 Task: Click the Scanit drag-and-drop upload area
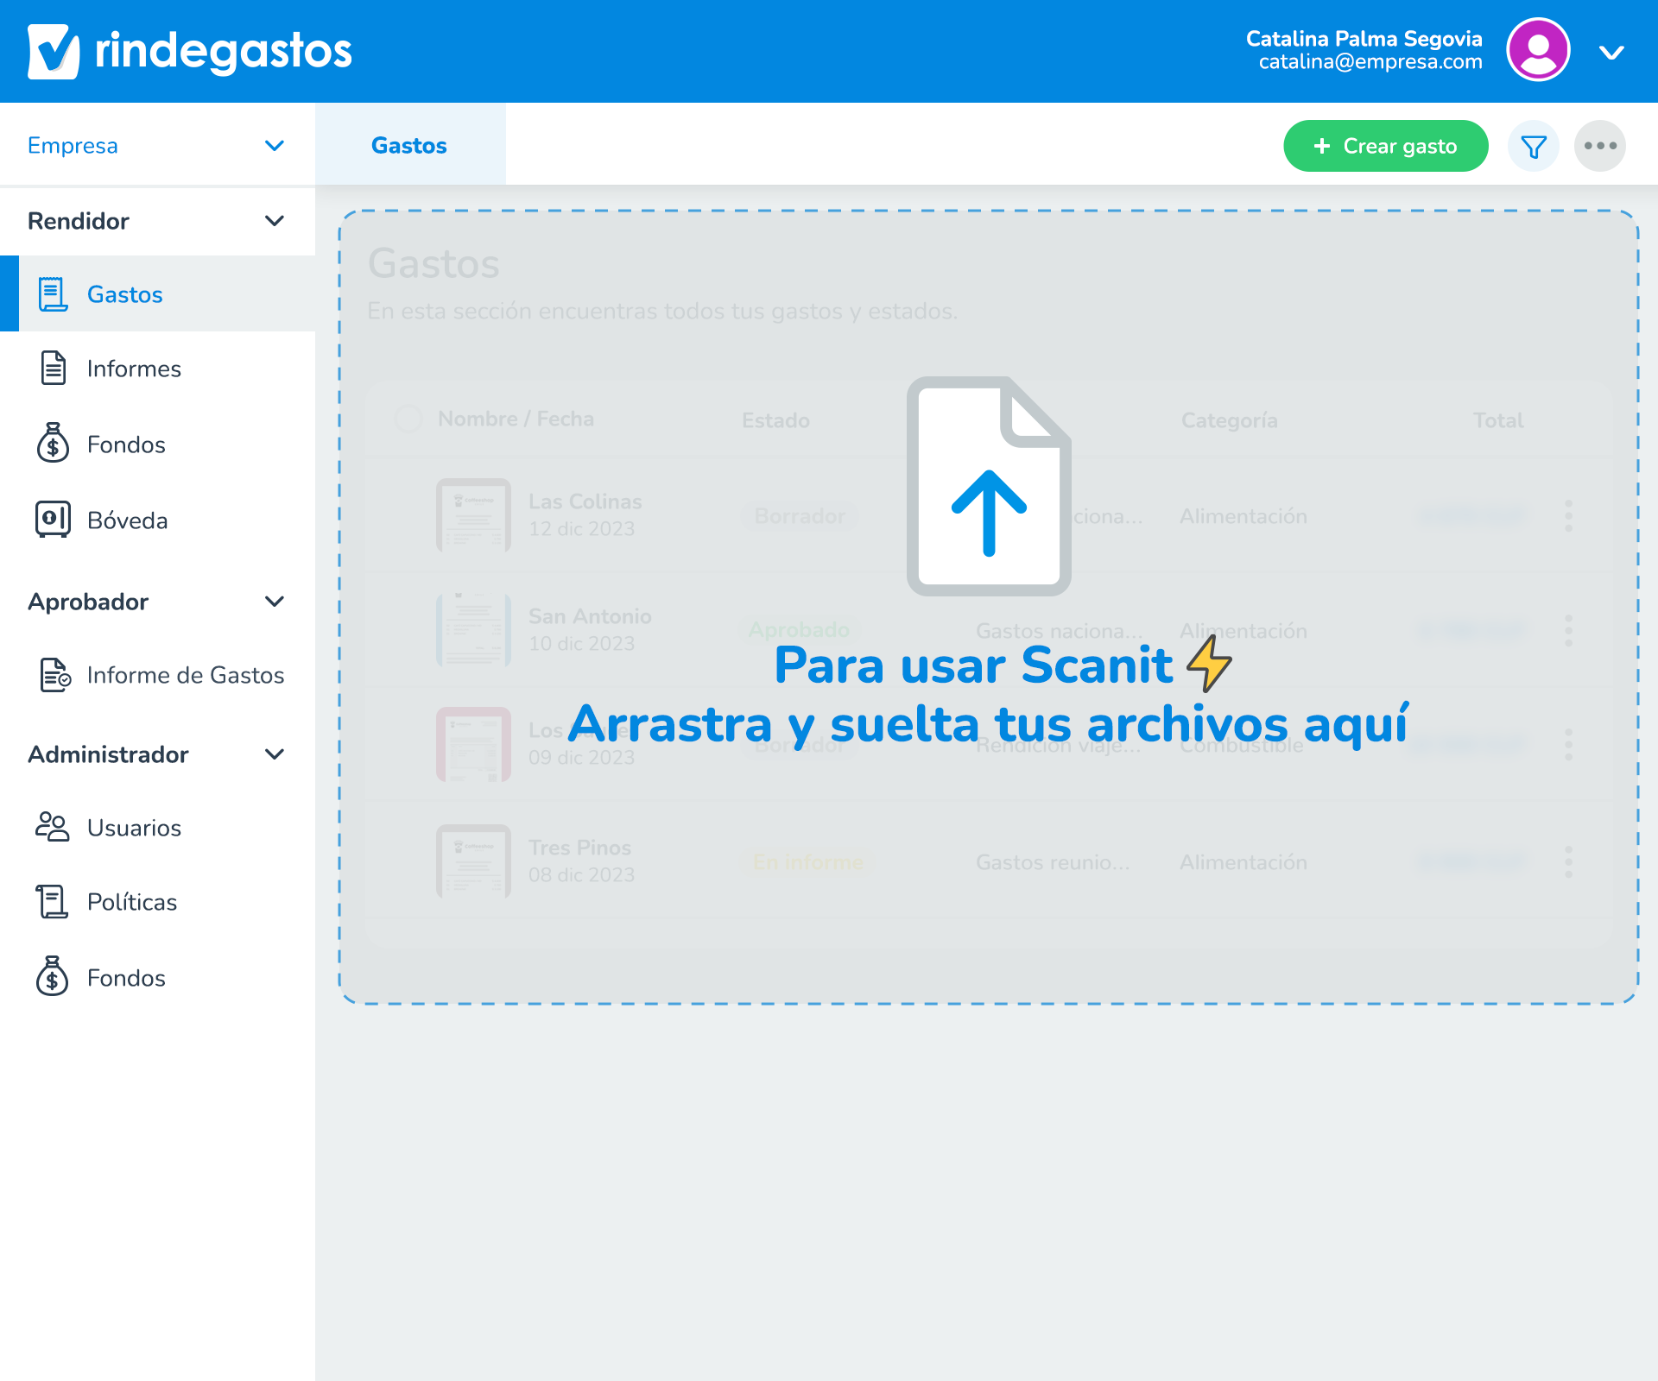(990, 604)
